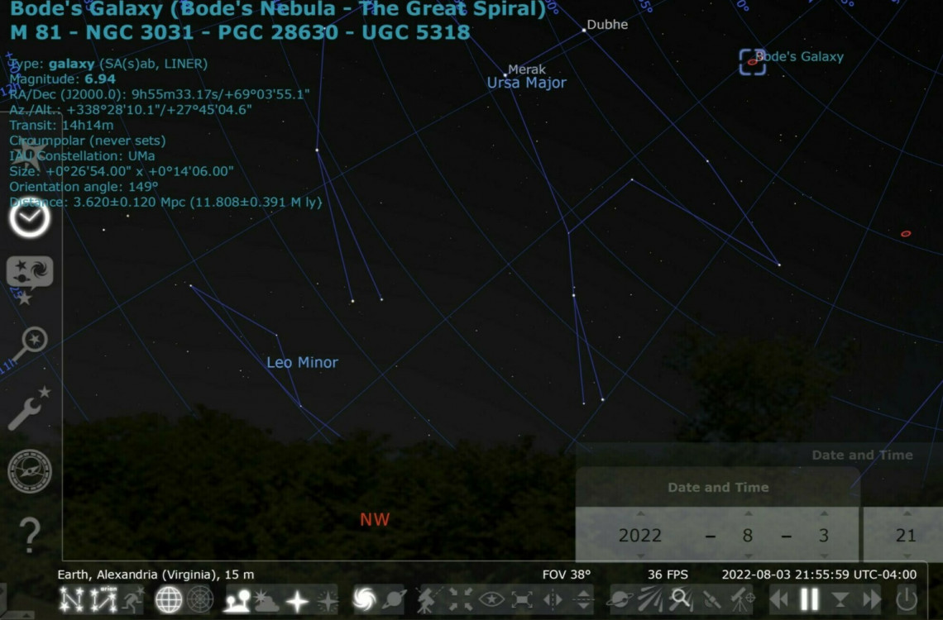Increment the year 2022 up arrow

640,513
